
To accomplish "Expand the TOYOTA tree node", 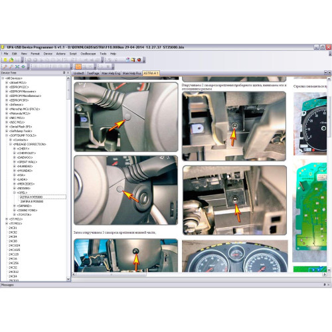I will click(x=15, y=214).
